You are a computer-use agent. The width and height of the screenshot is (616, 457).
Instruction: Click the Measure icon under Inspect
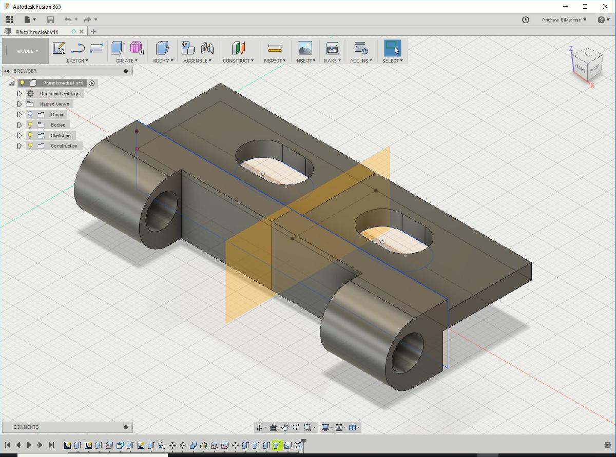click(275, 48)
